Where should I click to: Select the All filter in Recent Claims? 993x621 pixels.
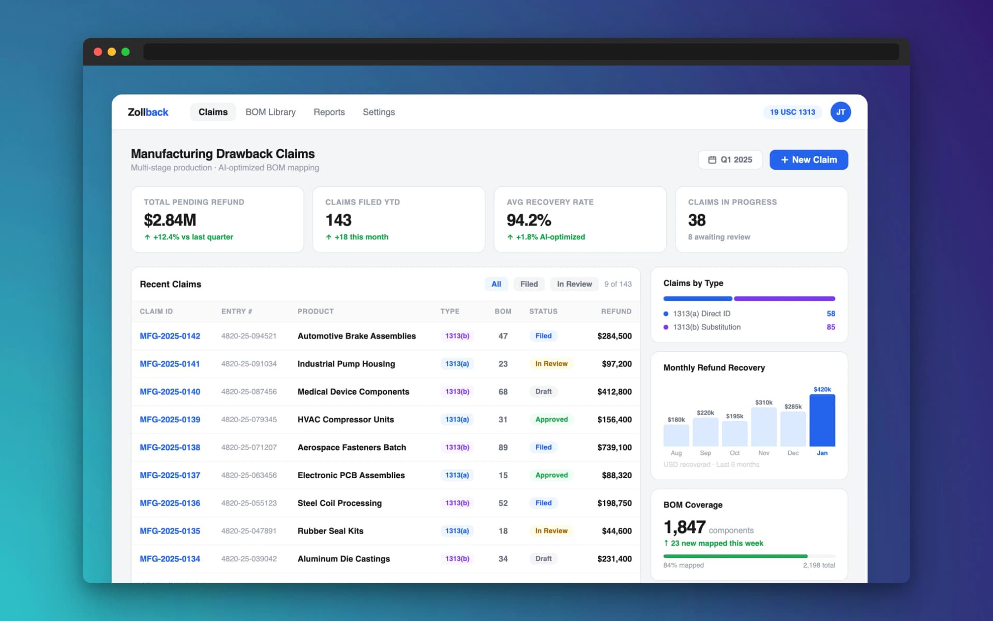[495, 284]
